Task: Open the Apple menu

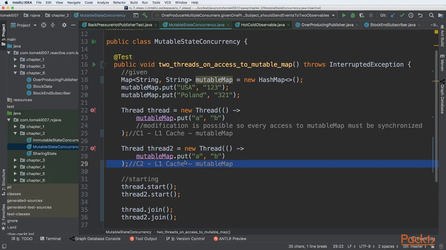Action: coord(6,2)
